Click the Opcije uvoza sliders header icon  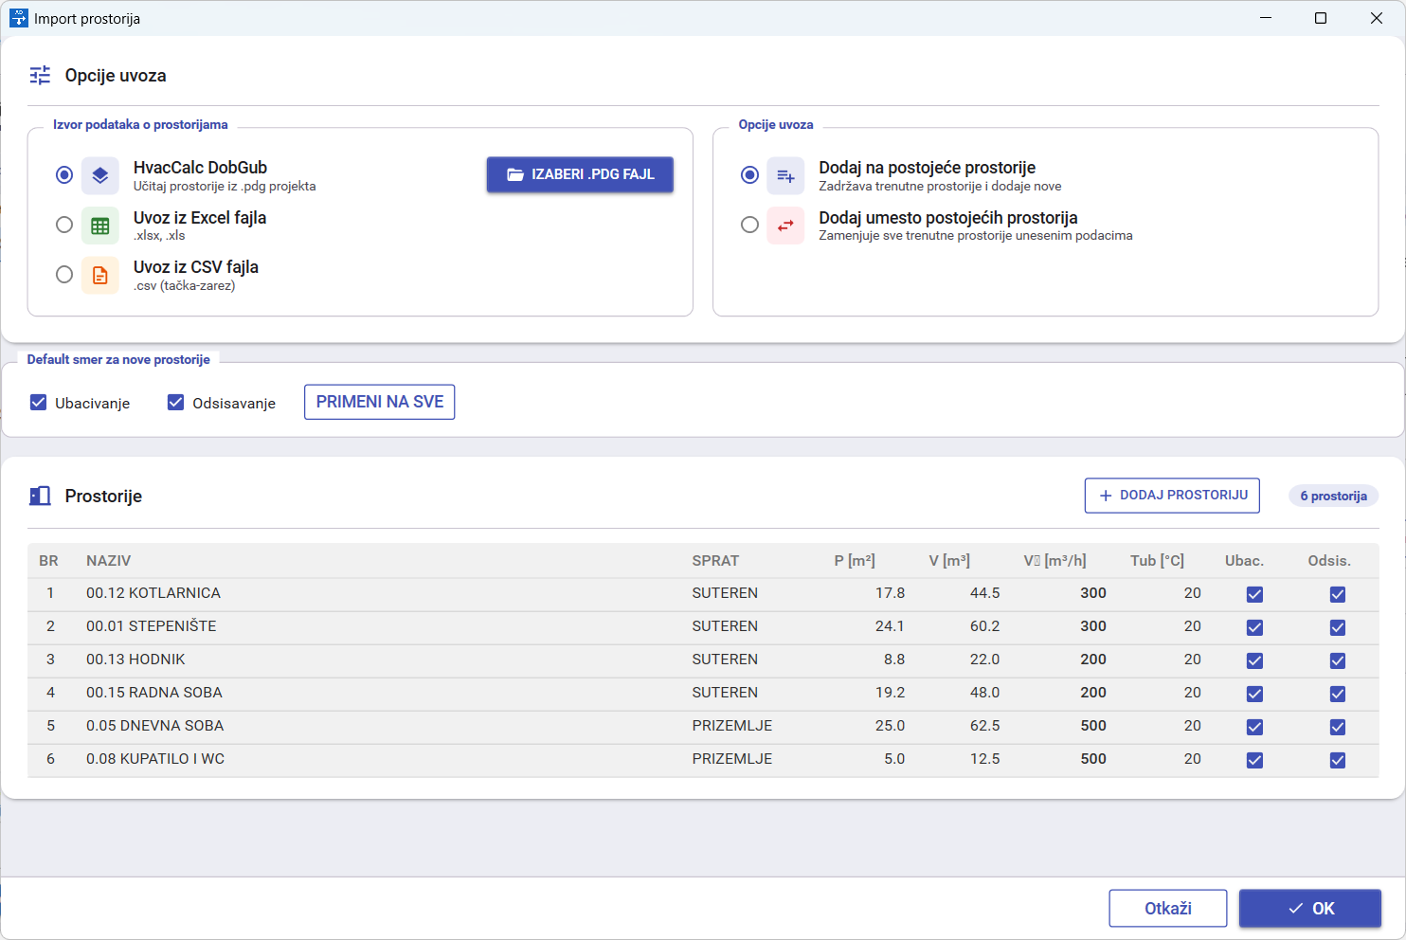tap(40, 76)
